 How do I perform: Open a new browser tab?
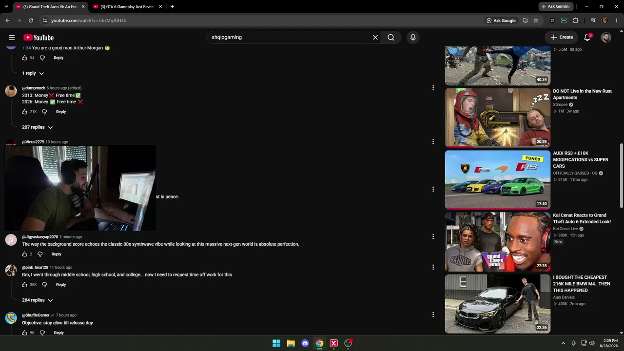click(x=172, y=7)
